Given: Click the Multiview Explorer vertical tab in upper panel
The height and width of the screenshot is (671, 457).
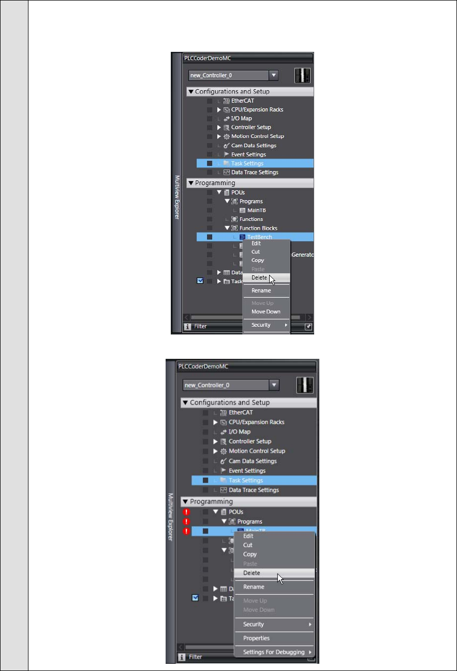Looking at the screenshot, I should [x=176, y=197].
